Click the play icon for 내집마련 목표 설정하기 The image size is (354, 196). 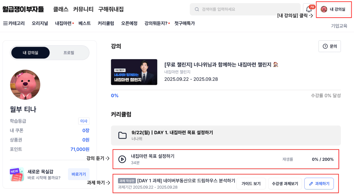coord(122,159)
